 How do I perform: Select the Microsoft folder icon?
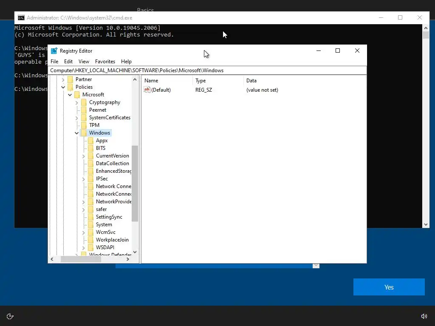click(x=77, y=95)
